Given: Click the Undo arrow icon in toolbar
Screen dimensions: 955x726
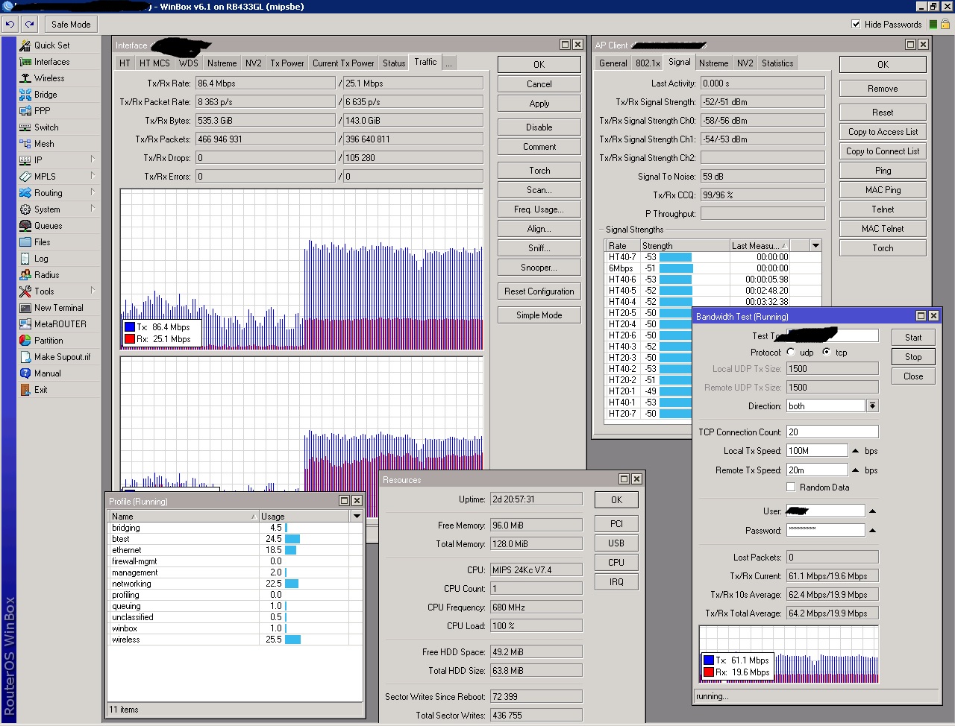Looking at the screenshot, I should pos(10,24).
